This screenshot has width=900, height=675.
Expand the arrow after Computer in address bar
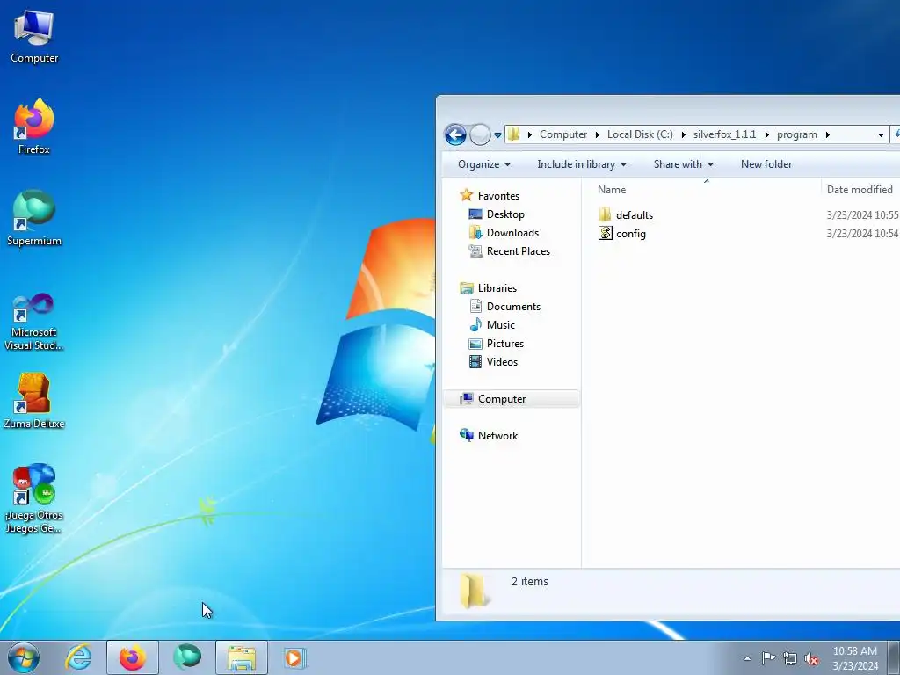[x=598, y=134]
